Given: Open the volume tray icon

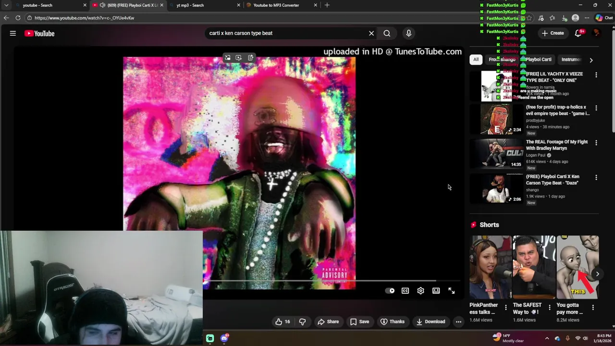Looking at the screenshot, I should pyautogui.click(x=585, y=338).
